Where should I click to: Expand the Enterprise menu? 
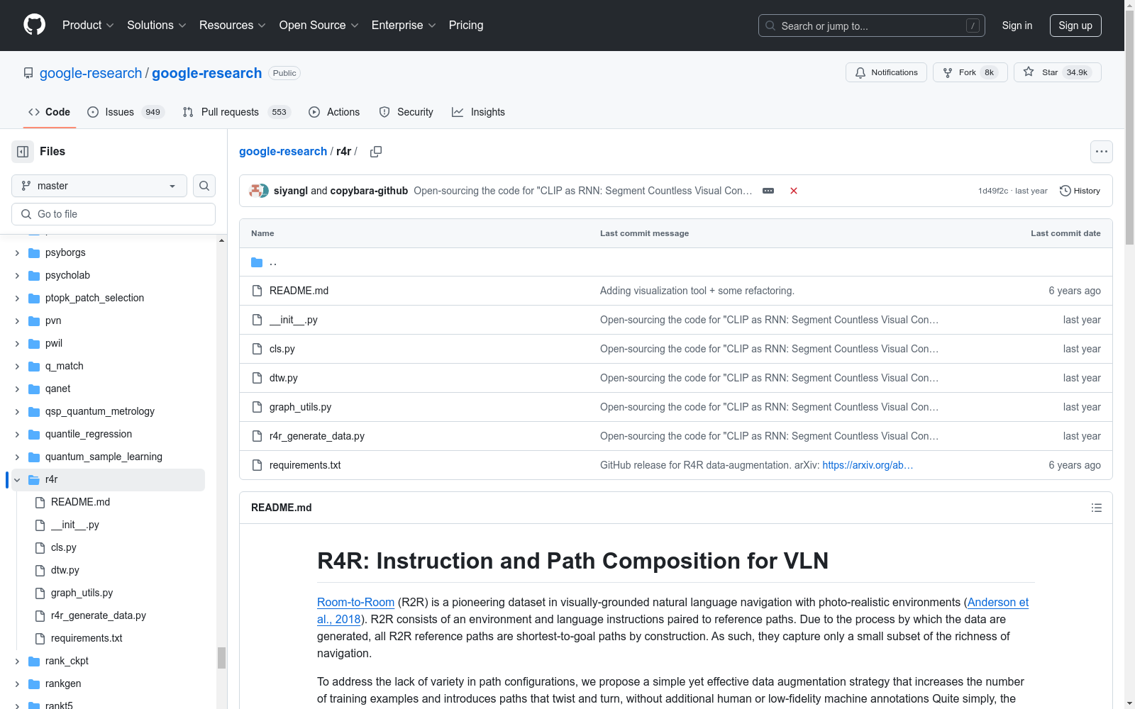(x=404, y=25)
